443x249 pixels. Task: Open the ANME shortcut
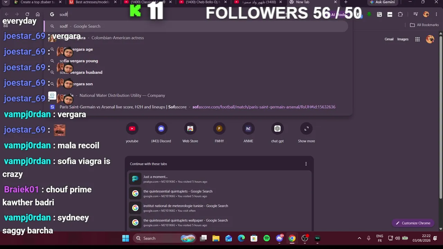pyautogui.click(x=248, y=133)
